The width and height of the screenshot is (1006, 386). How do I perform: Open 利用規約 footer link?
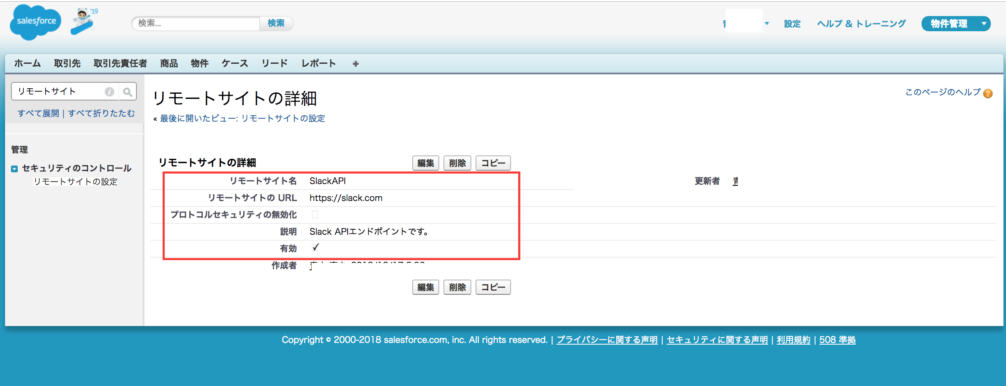coord(794,340)
